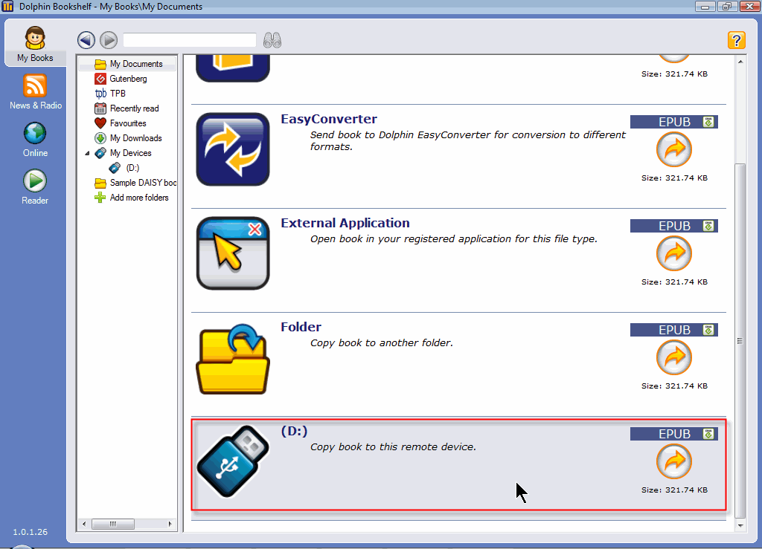Screen dimensions: 762x549
Task: Send book to EasyConverter with orange arrow
Action: (674, 149)
